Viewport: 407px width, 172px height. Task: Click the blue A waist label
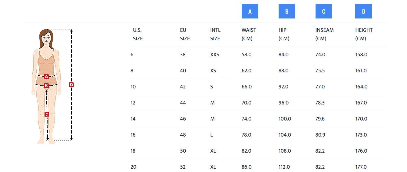tap(250, 12)
